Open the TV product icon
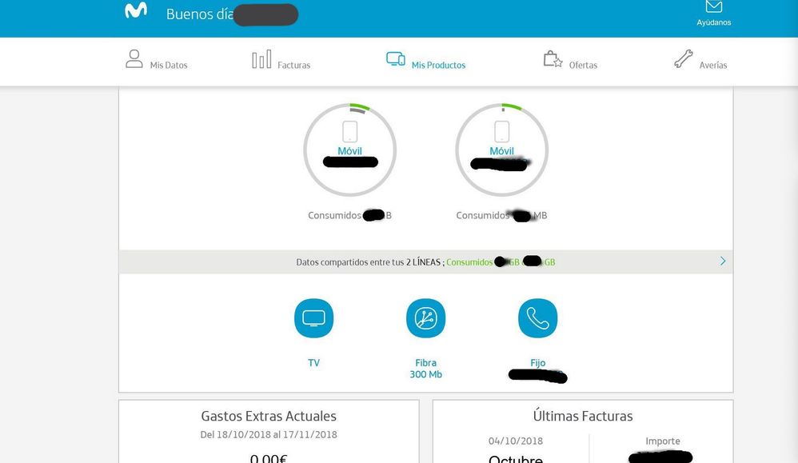This screenshot has width=798, height=463. coord(313,318)
